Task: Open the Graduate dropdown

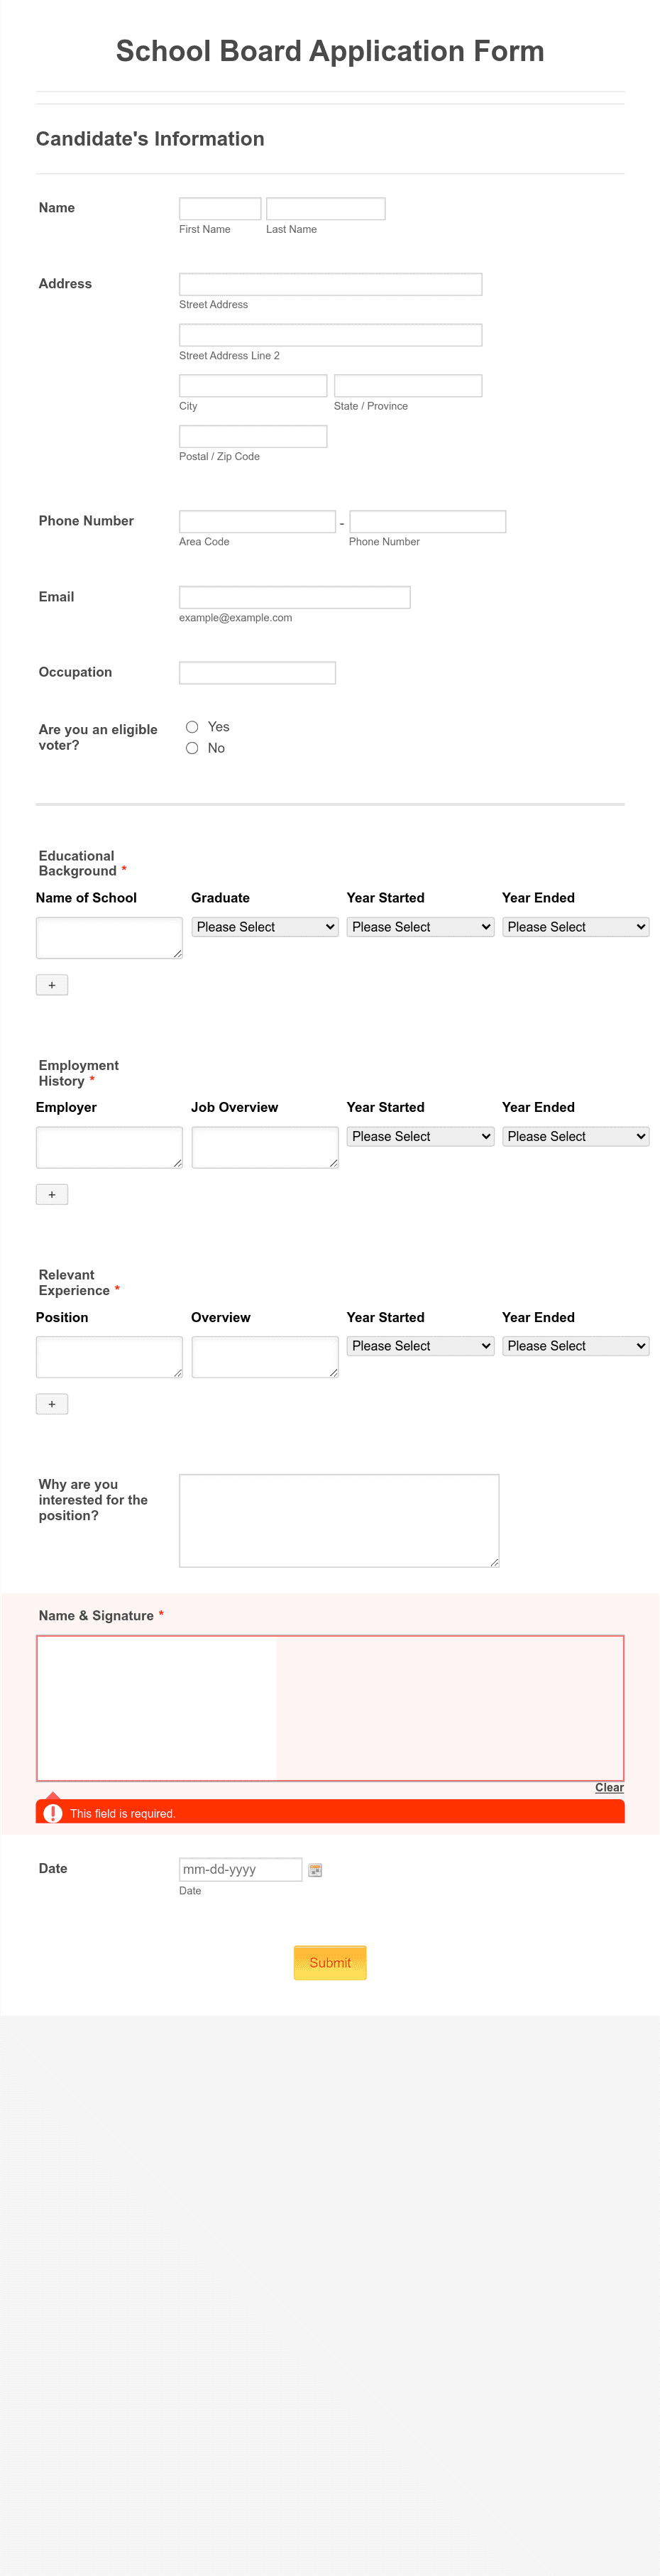Action: pyautogui.click(x=264, y=926)
